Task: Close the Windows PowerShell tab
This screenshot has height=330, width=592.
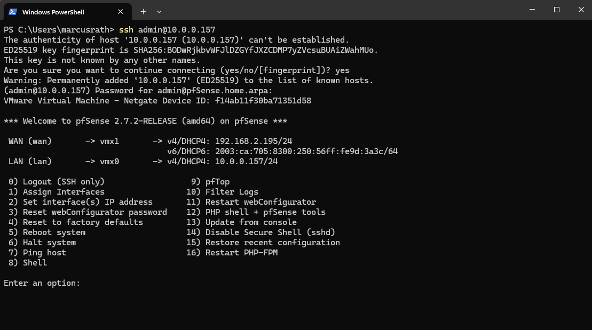Action: coord(121,11)
